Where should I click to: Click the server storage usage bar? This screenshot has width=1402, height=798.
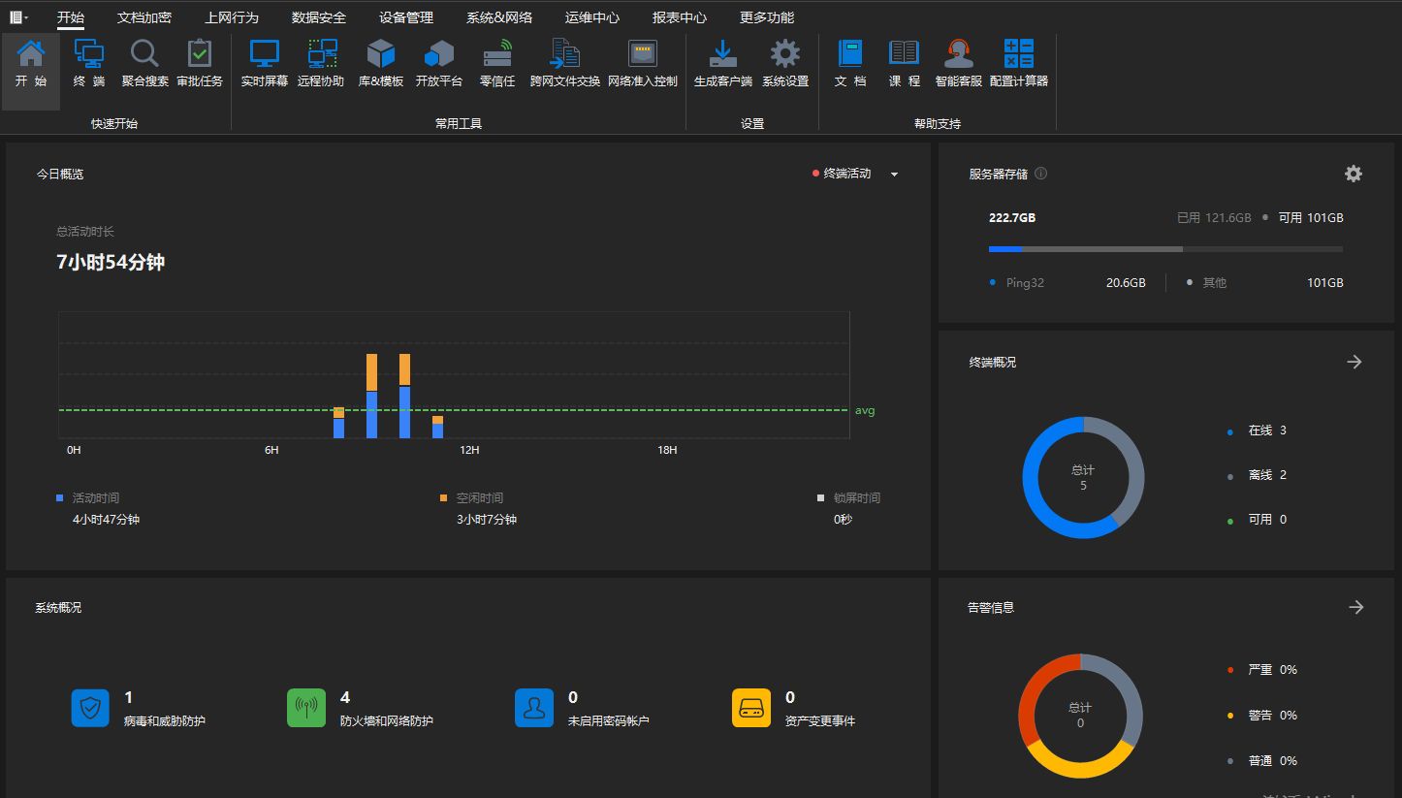click(1165, 249)
